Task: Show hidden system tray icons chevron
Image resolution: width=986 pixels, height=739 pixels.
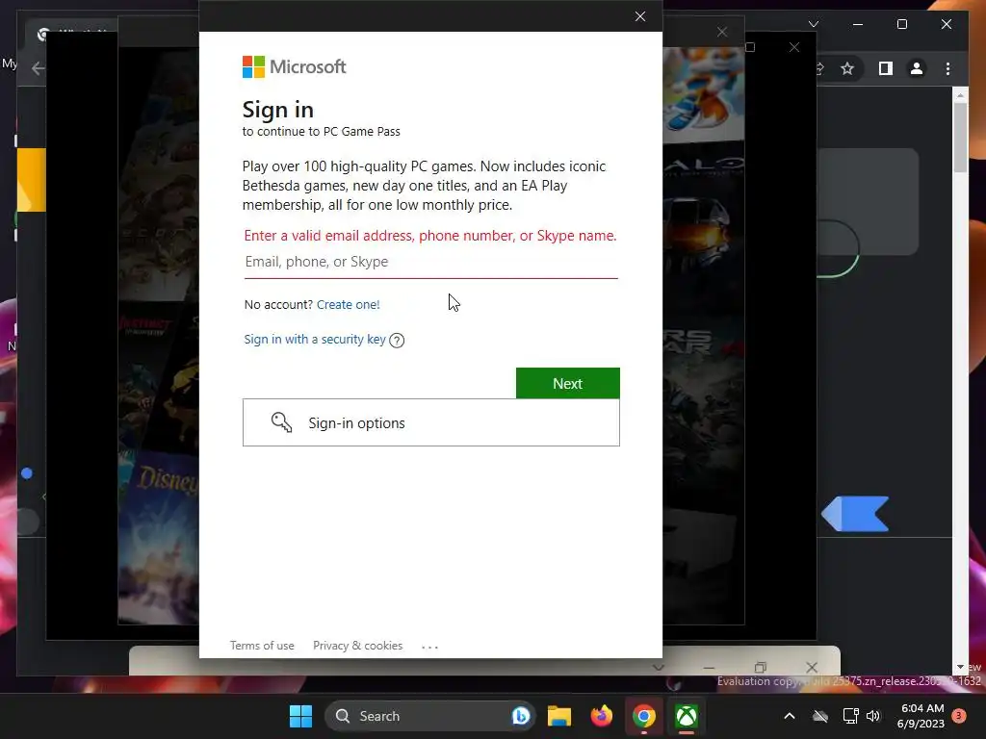Action: pos(790,716)
